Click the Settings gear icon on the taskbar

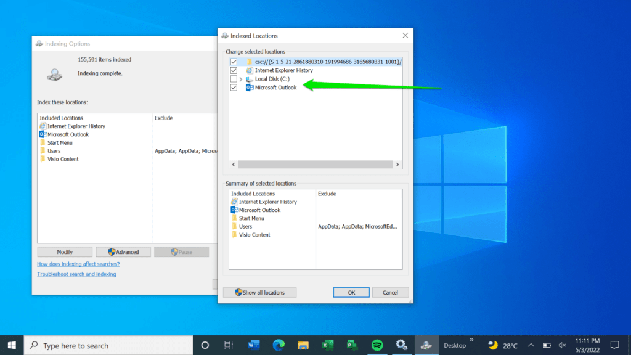(402, 345)
